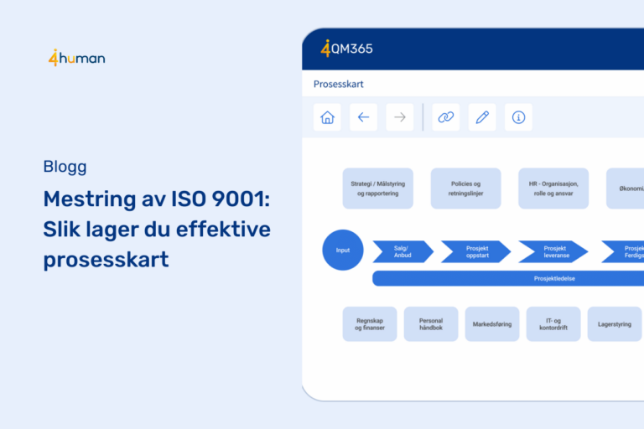644x429 pixels.
Task: Copy link using the chain icon
Action: [445, 117]
